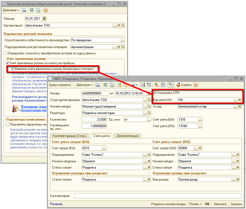Clear the Подразделение Администрация field with X
Image resolution: width=246 pixels, height=209 pixels.
pos(119,47)
